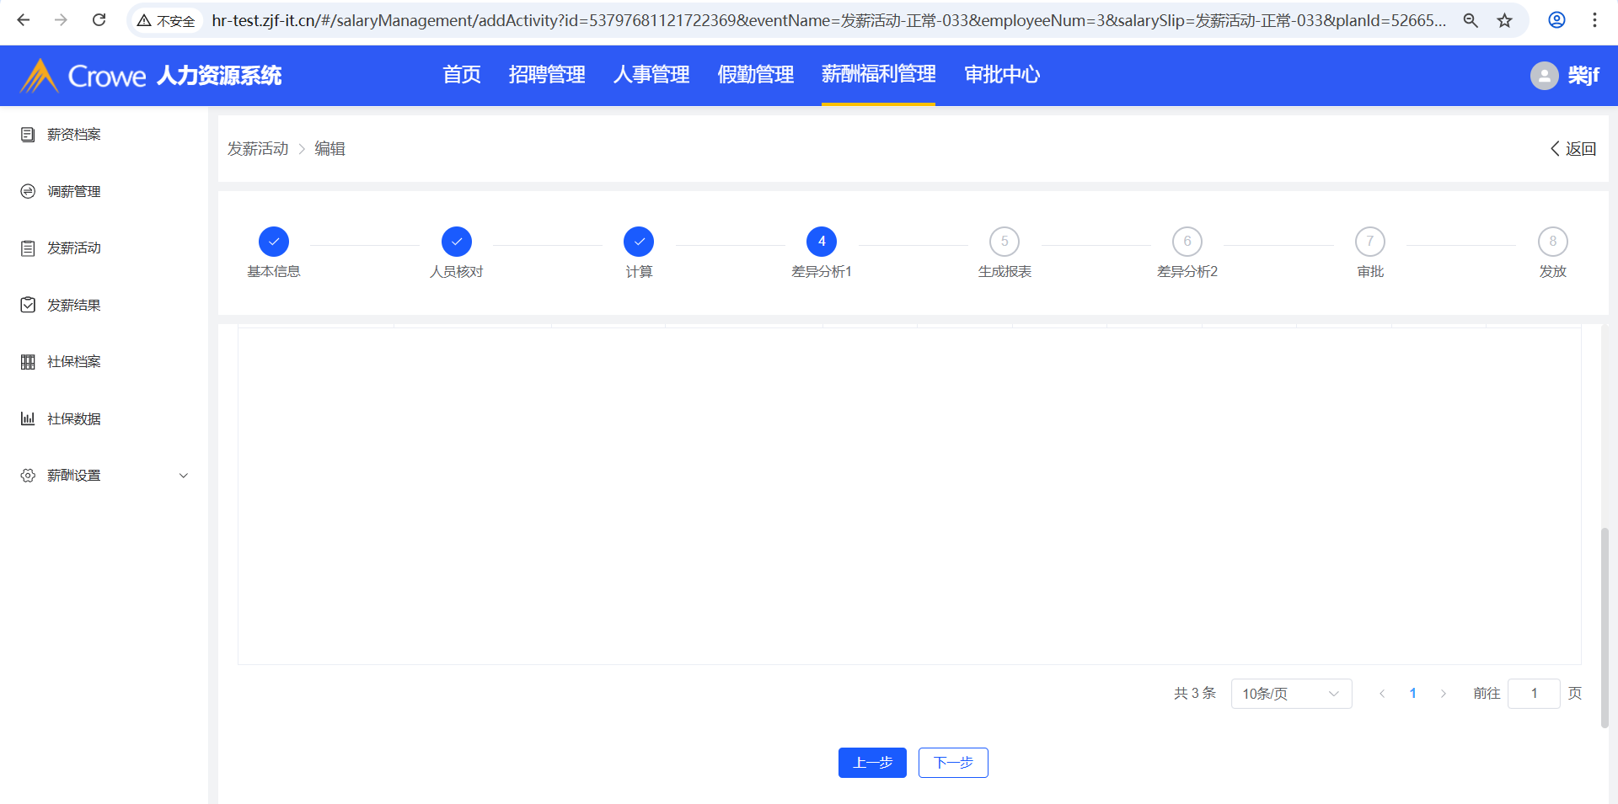Screen dimensions: 1618x804
Task: Click the 上一步 button
Action: tap(872, 763)
